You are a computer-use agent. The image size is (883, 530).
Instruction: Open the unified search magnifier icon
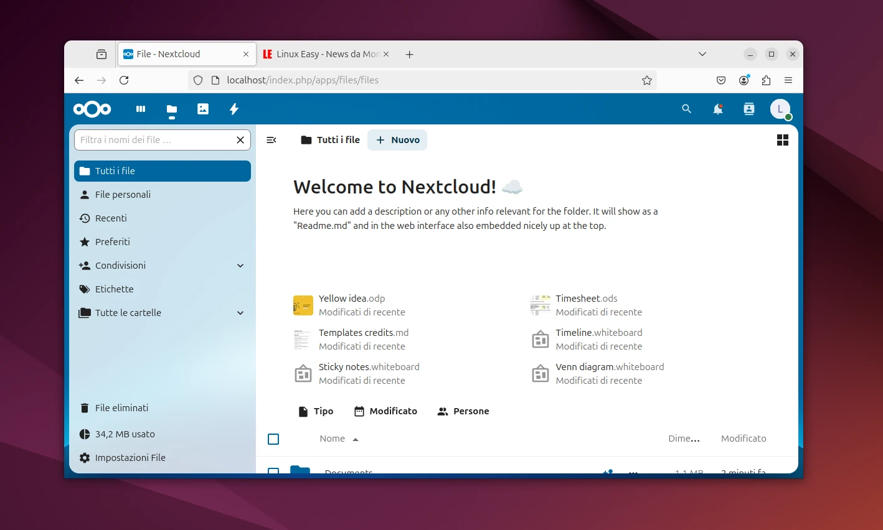[686, 109]
